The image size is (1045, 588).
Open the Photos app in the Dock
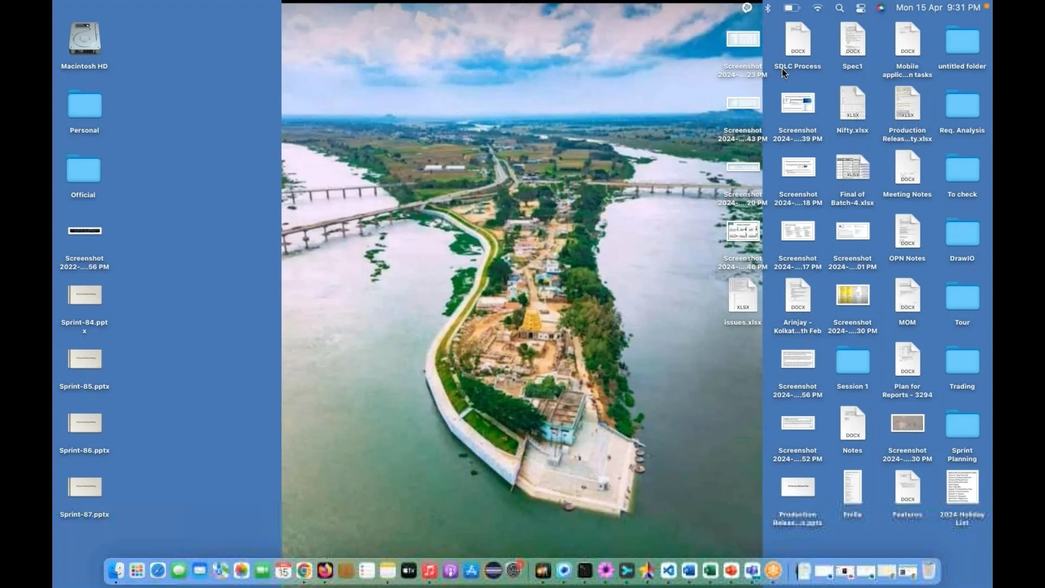[241, 571]
